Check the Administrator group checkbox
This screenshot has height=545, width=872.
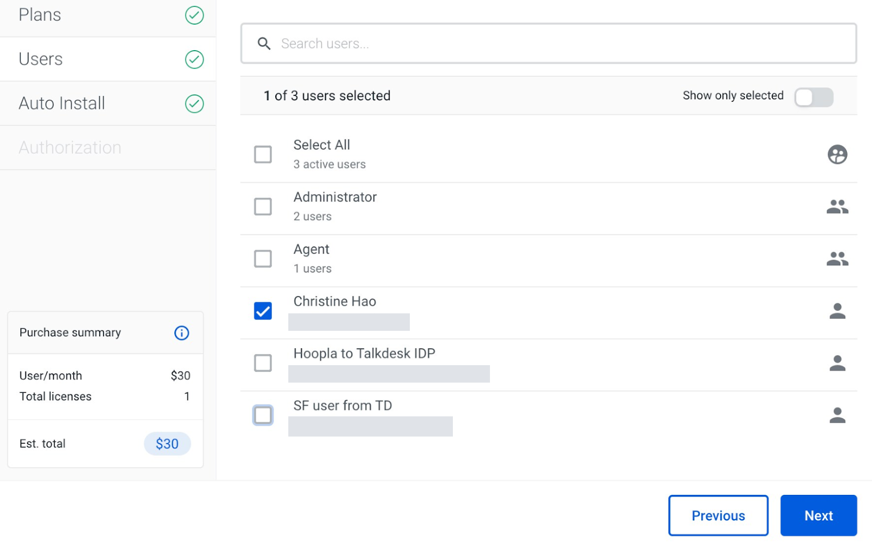263,207
